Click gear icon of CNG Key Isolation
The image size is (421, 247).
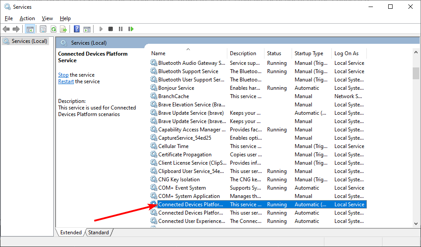point(153,179)
